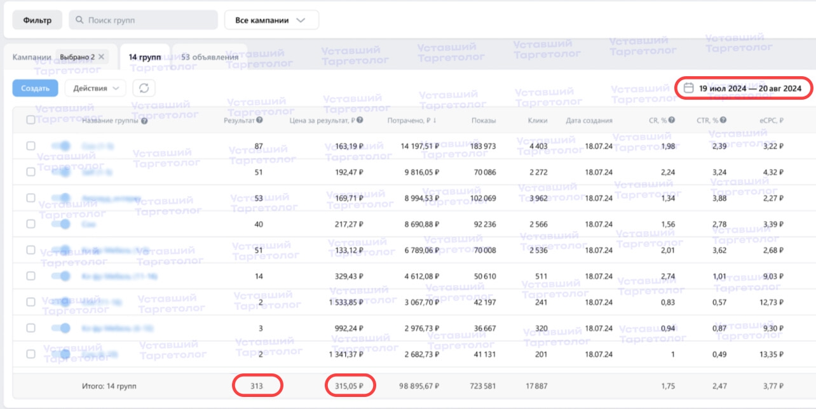Click the help icon beside Результат
This screenshot has width=816, height=409.
click(259, 120)
